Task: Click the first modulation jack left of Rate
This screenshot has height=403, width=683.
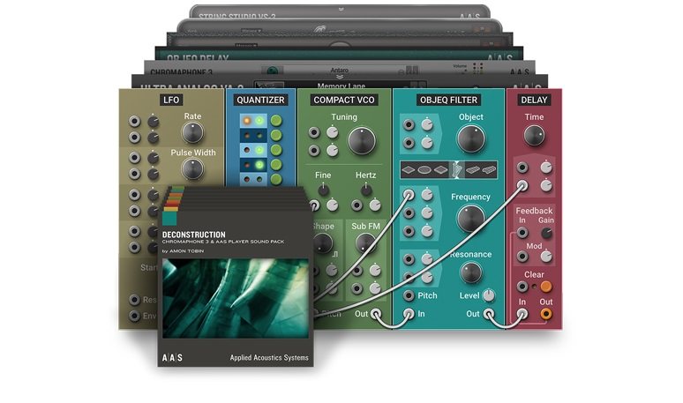Action: pos(135,122)
